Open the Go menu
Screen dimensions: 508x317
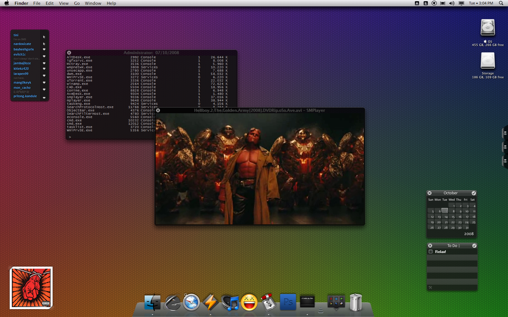77,3
